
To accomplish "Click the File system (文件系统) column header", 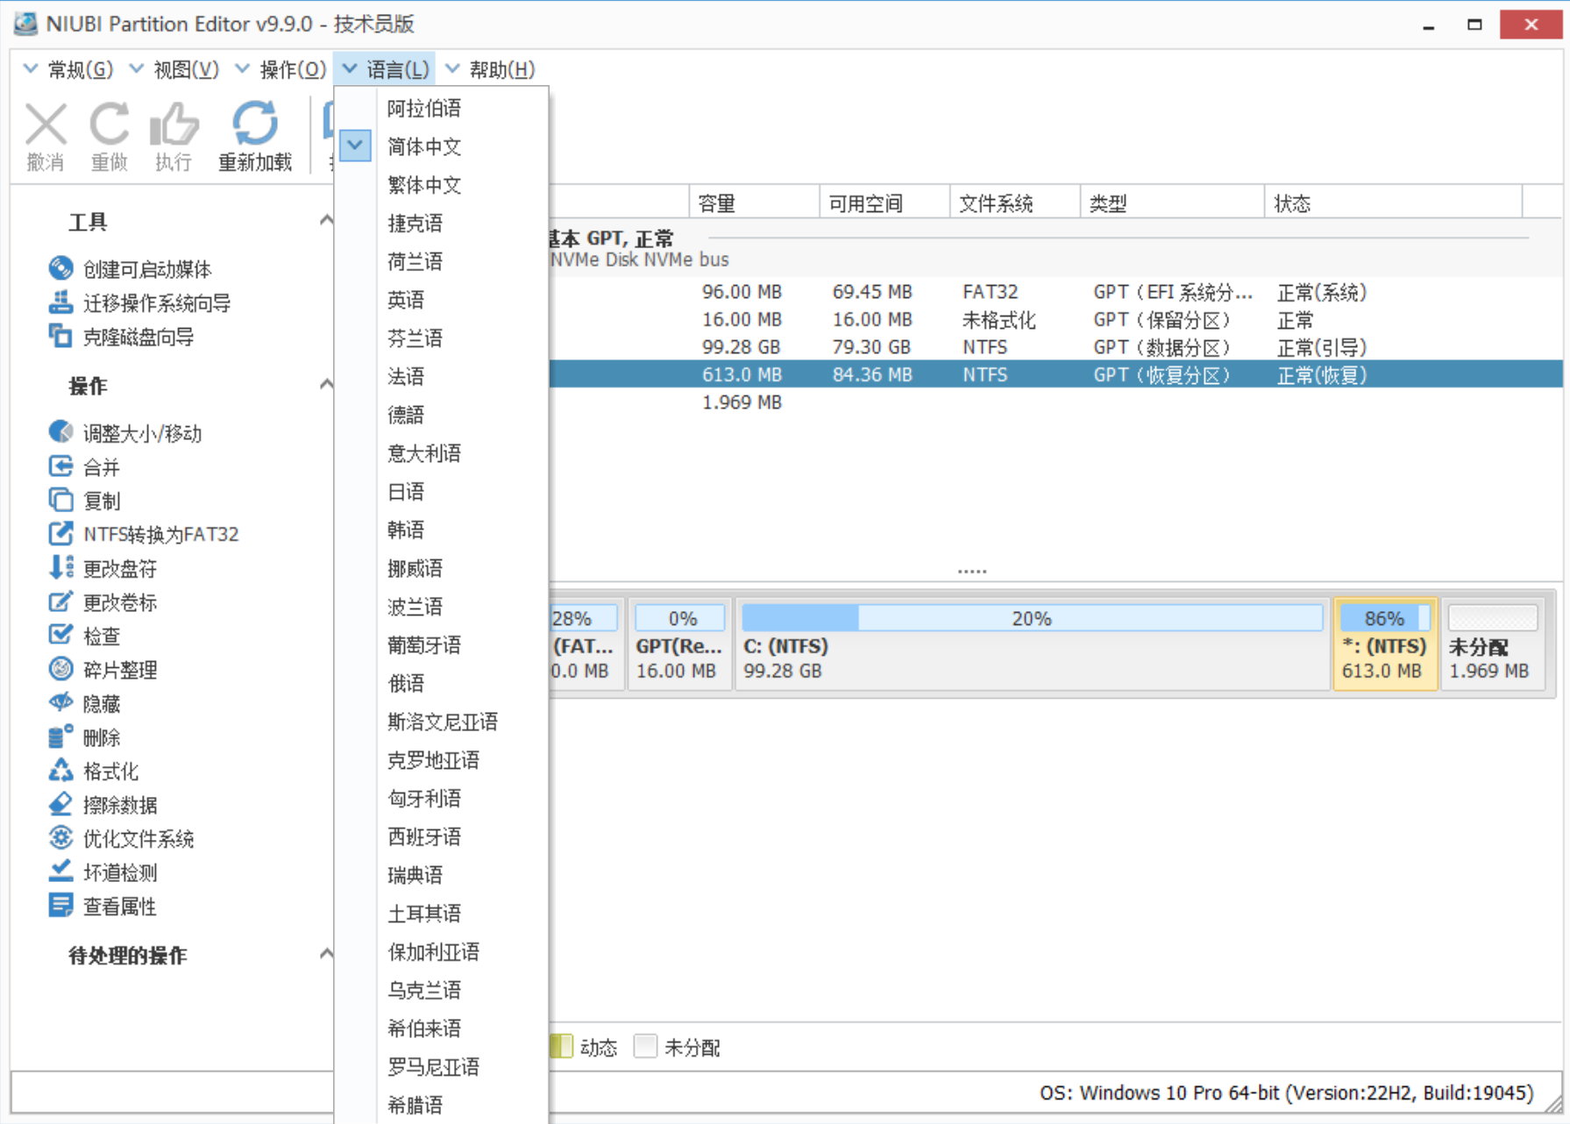I will [996, 203].
